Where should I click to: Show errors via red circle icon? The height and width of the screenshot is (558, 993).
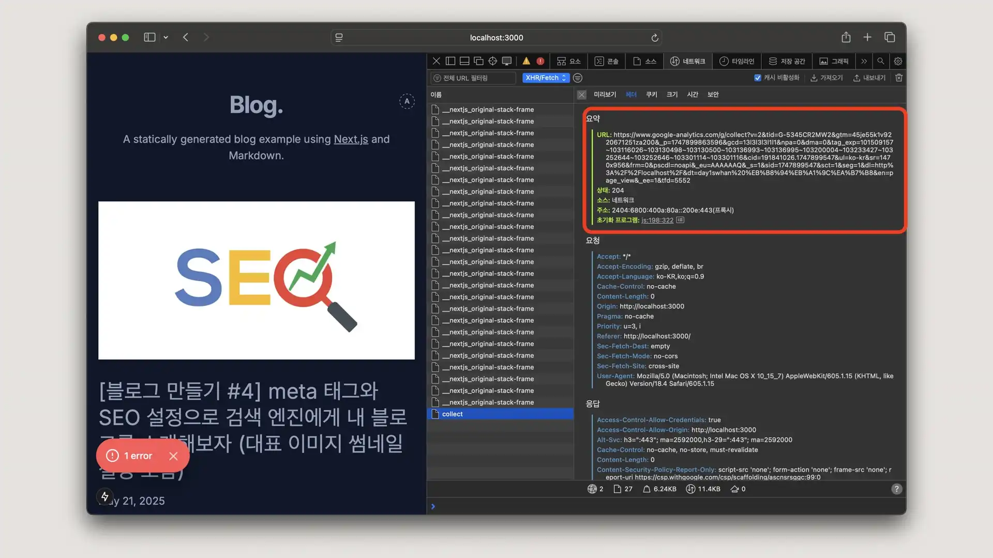point(540,61)
